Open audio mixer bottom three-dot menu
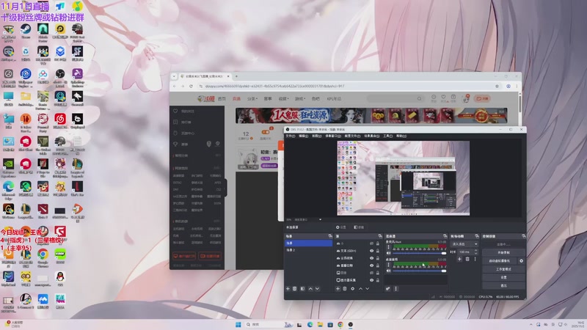 395,289
